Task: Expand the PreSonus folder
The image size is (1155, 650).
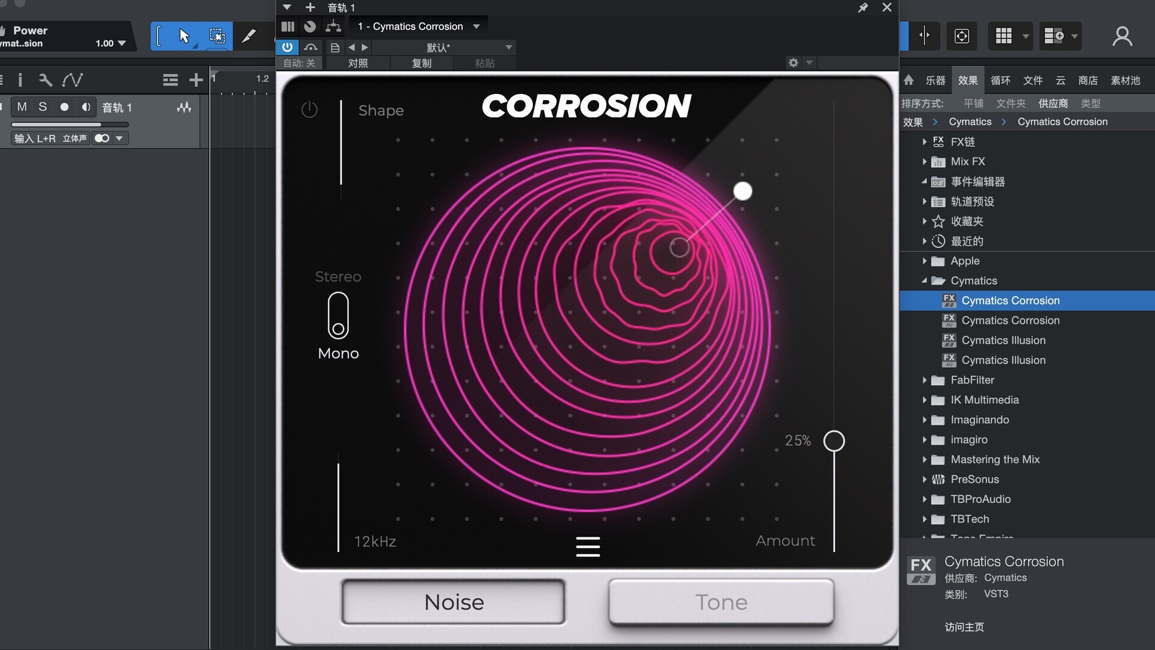Action: 925,479
